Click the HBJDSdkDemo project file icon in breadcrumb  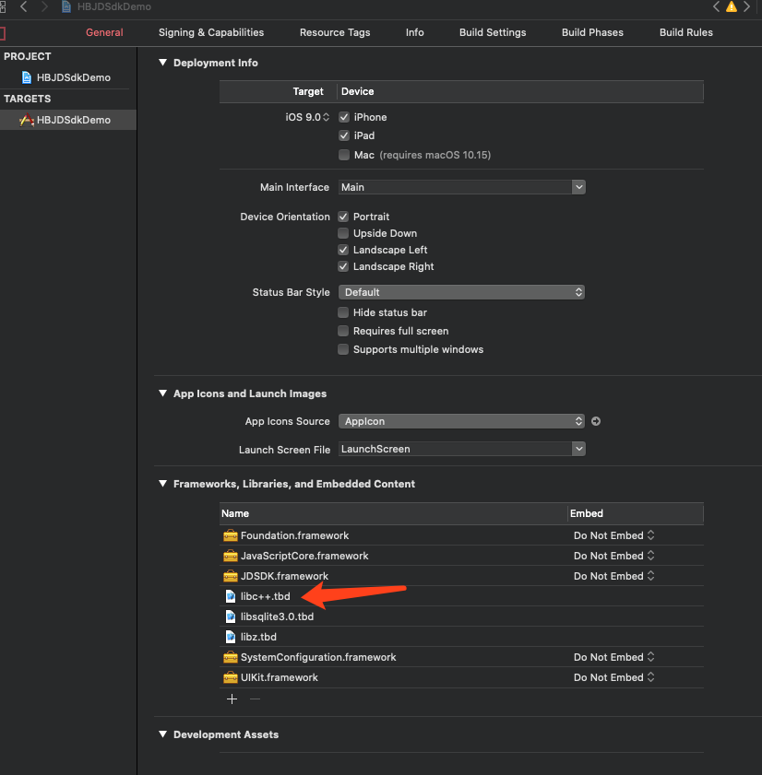[x=65, y=7]
